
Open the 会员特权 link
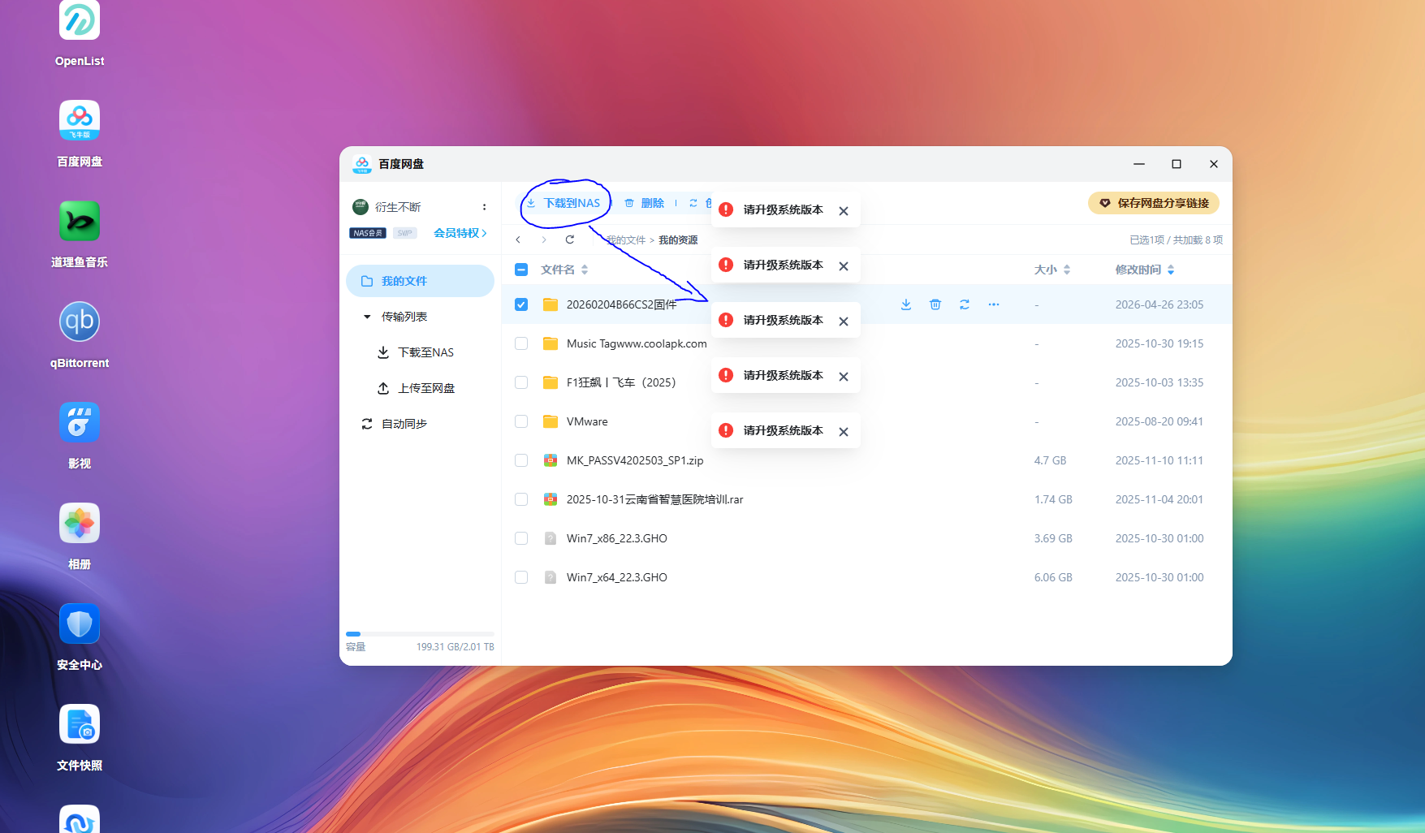pyautogui.click(x=460, y=233)
